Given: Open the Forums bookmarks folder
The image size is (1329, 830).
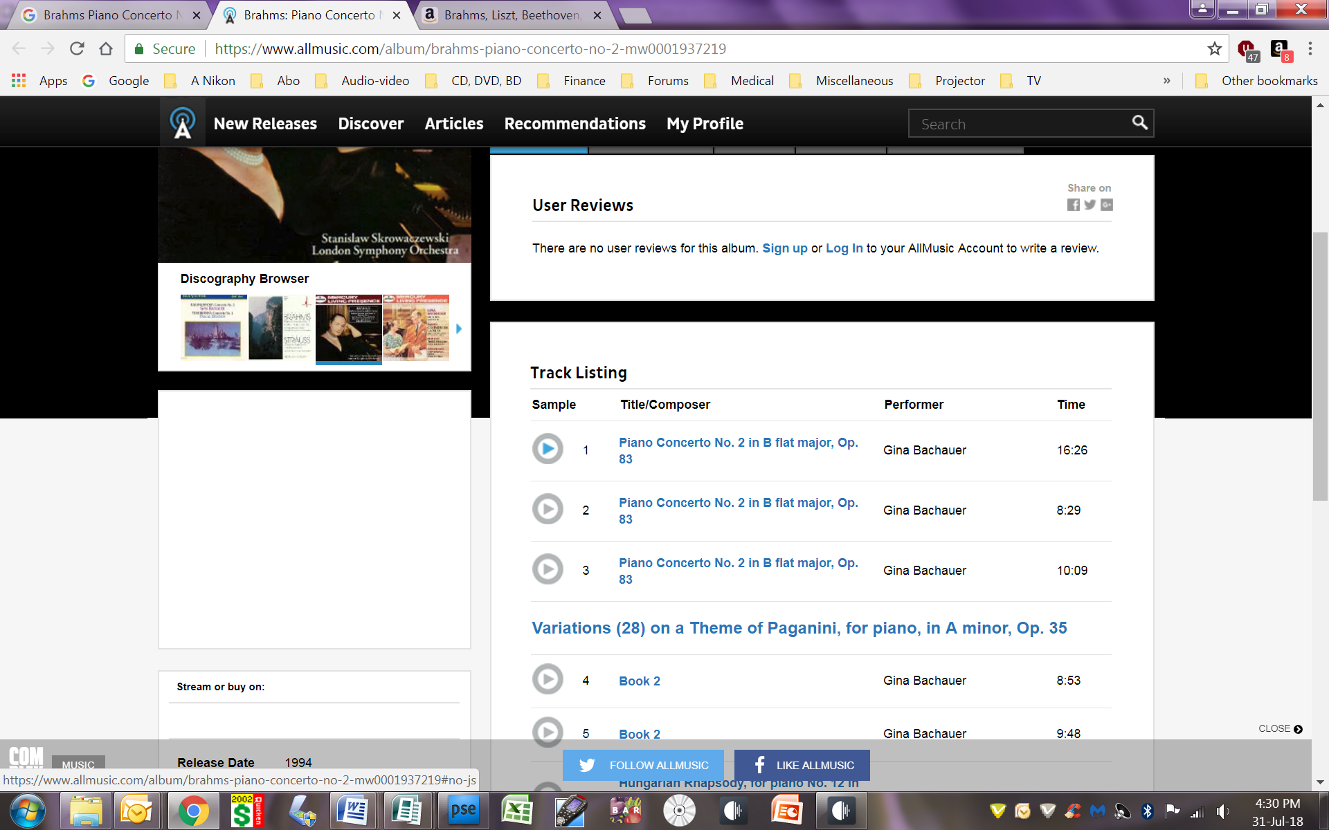Looking at the screenshot, I should tap(656, 81).
